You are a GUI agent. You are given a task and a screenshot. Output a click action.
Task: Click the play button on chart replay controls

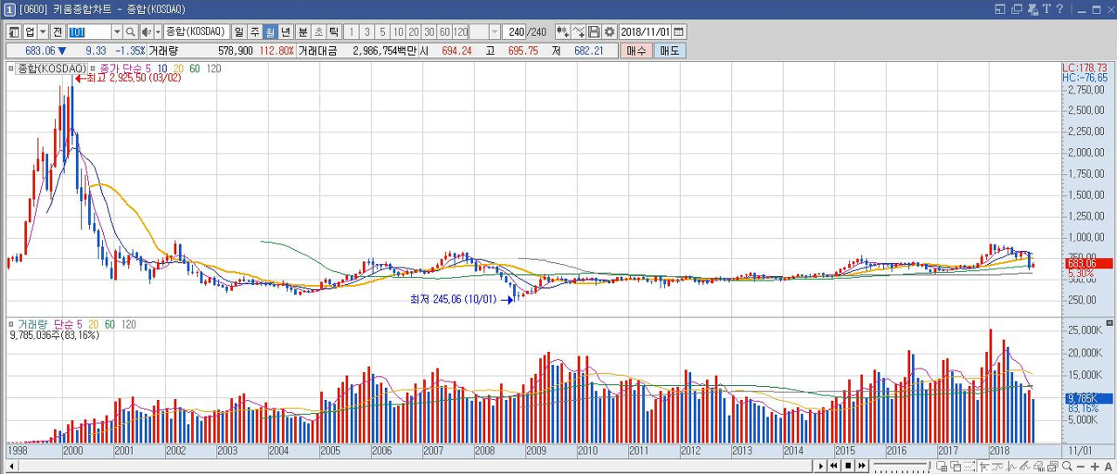[x=821, y=466]
